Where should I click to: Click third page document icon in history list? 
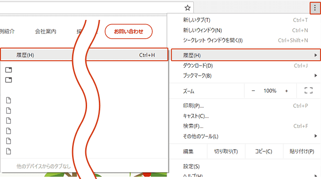9,121
